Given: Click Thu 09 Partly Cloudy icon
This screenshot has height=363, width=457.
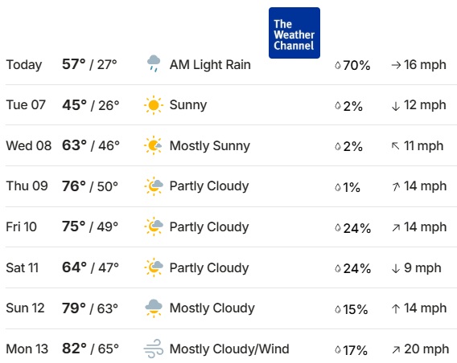Looking at the screenshot, I should point(154,186).
